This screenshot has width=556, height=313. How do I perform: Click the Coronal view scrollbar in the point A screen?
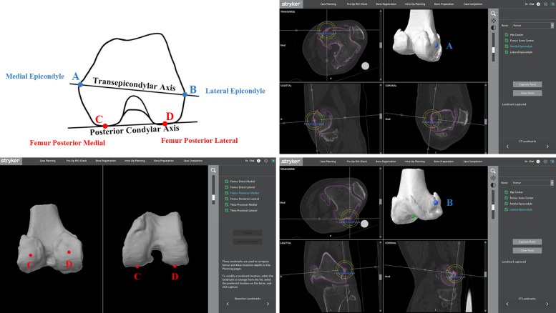pyautogui.click(x=485, y=119)
